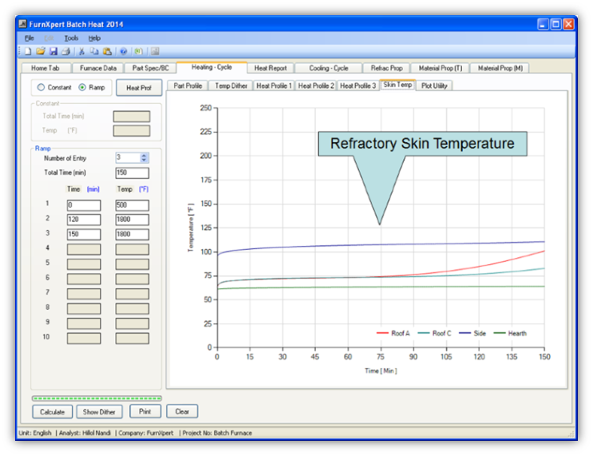593x456 pixels.
Task: Click the Roof A red legend swatch
Action: 382,333
